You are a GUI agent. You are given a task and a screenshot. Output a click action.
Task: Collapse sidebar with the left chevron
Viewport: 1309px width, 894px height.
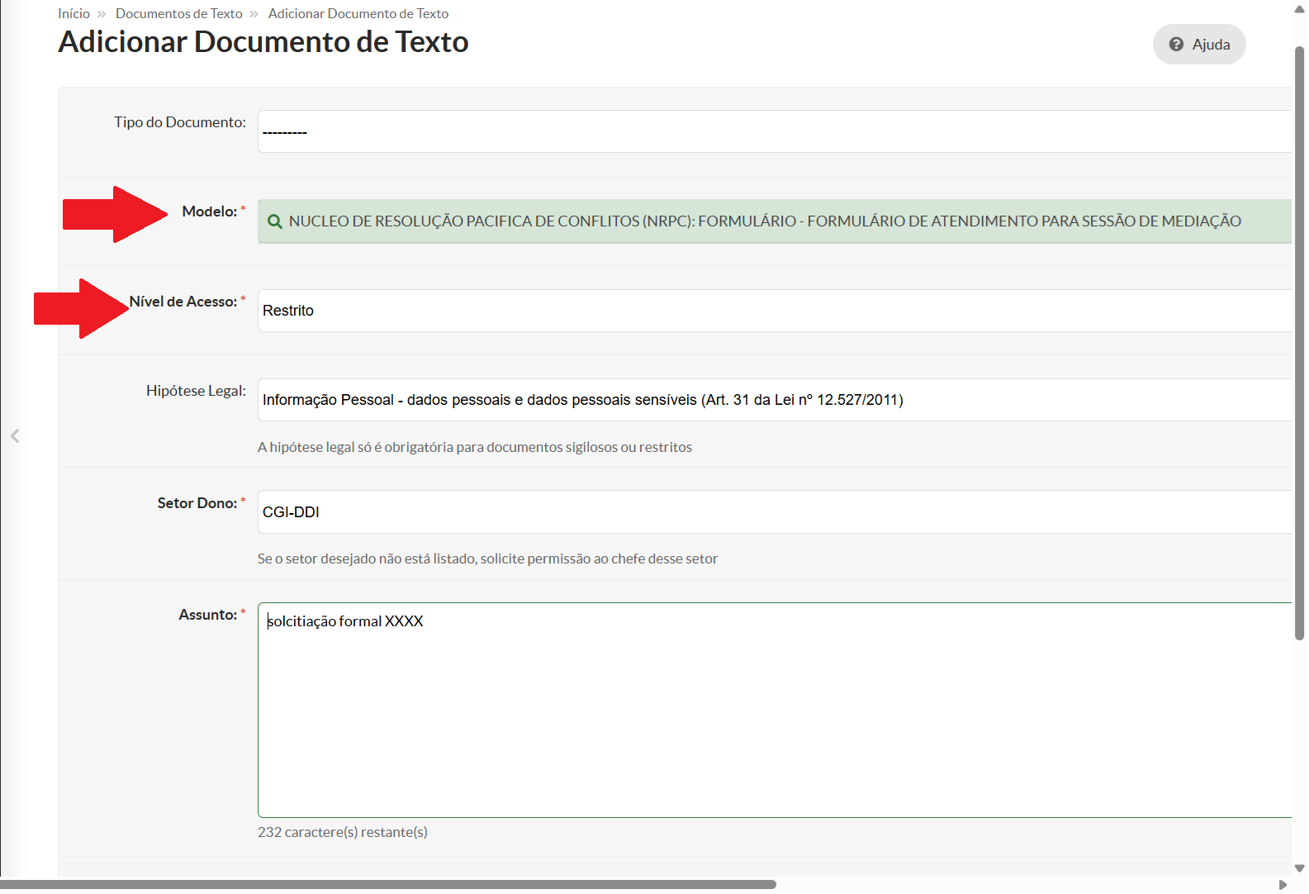tap(15, 435)
